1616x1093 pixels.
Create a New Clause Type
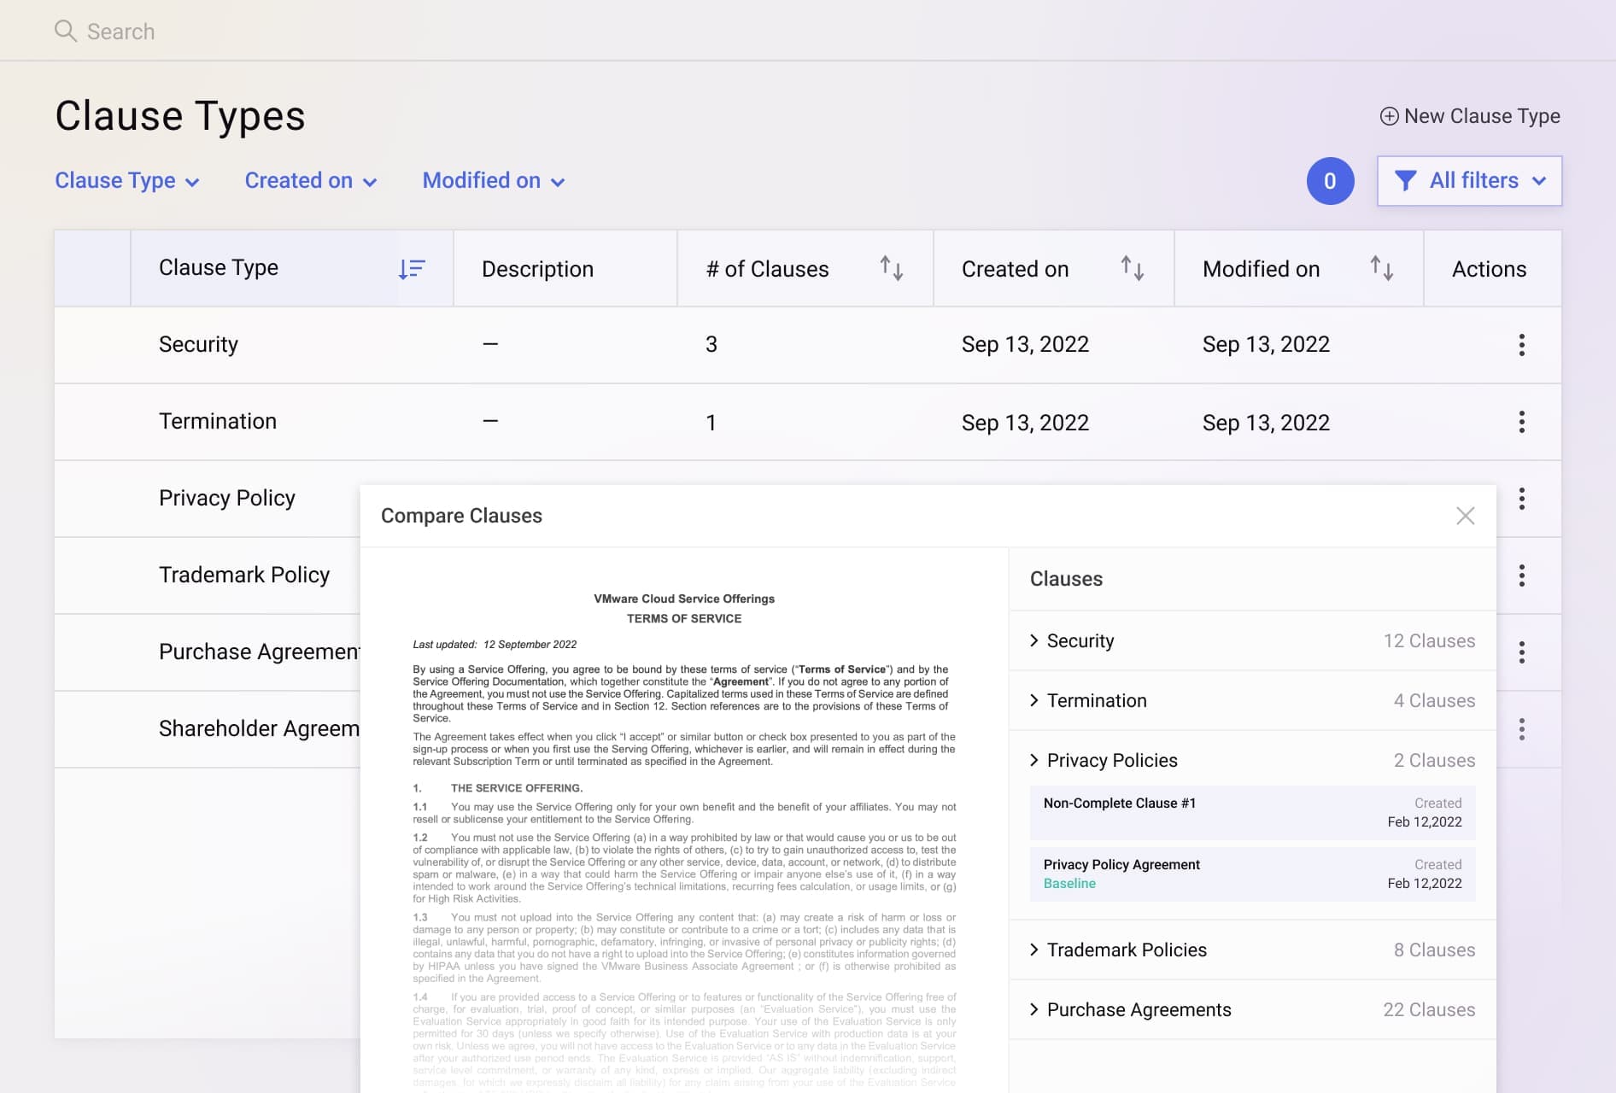pos(1470,115)
